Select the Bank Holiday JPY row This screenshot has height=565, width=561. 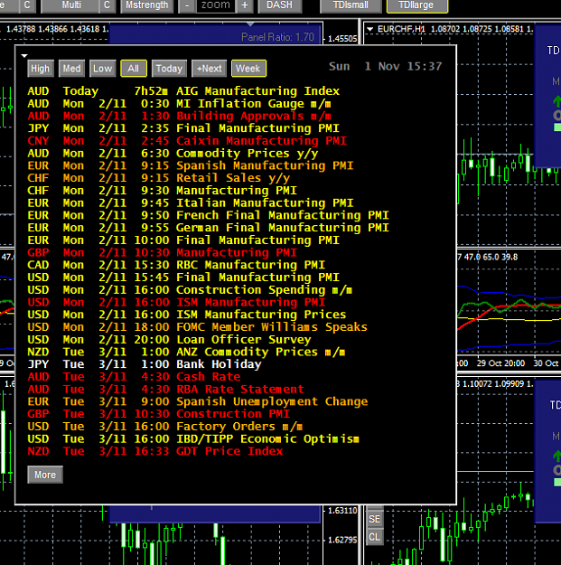145,364
